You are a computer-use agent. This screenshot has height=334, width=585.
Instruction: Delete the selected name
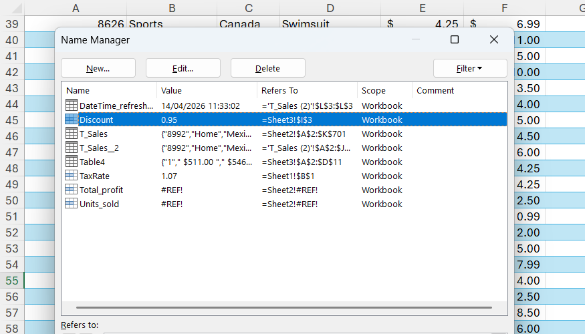click(268, 68)
